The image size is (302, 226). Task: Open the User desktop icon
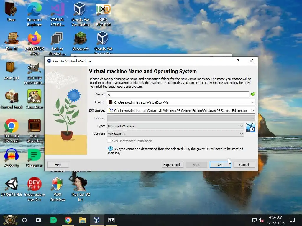11,12
